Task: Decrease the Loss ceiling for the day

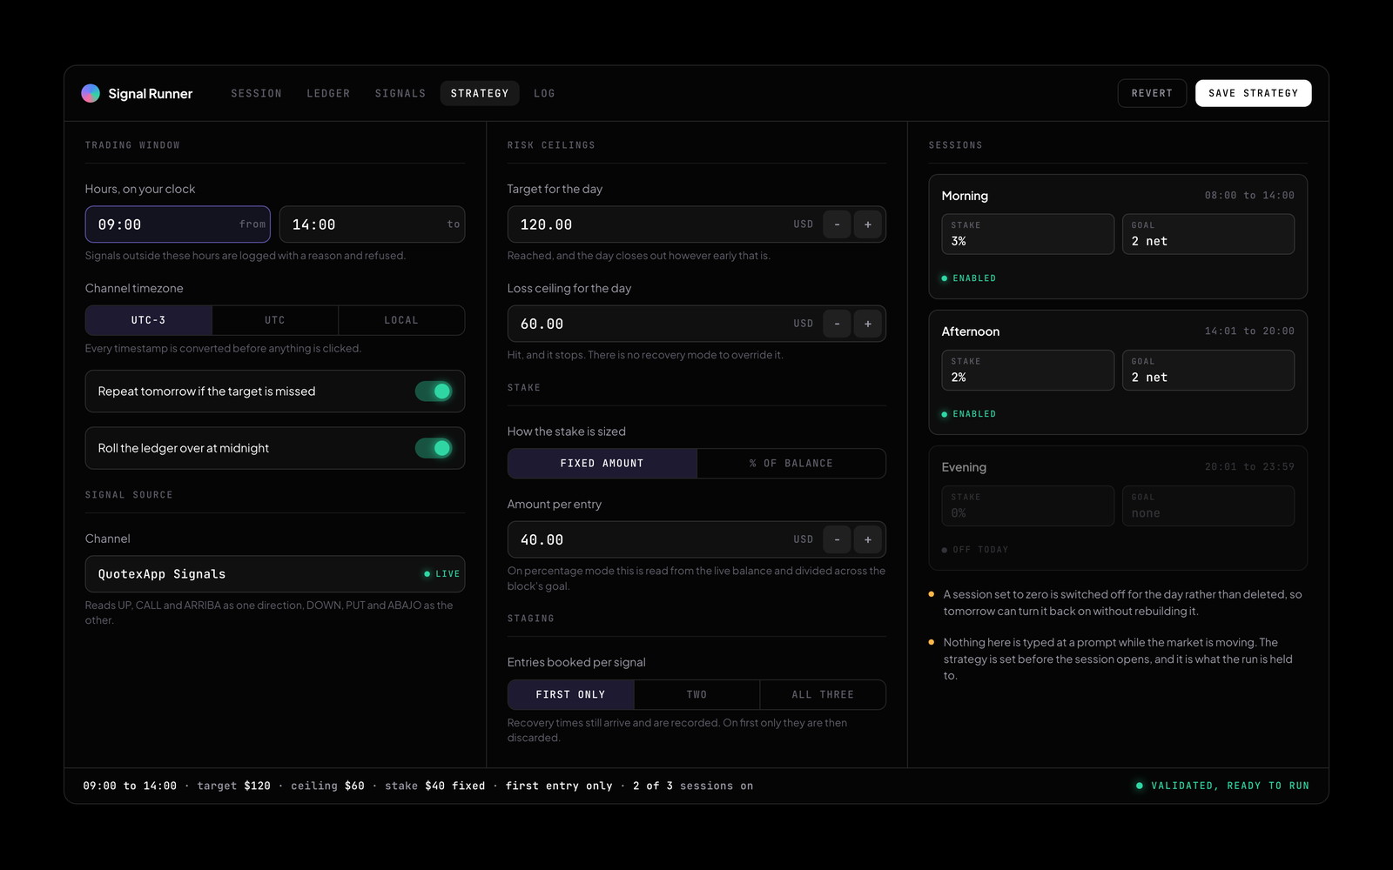Action: point(837,324)
